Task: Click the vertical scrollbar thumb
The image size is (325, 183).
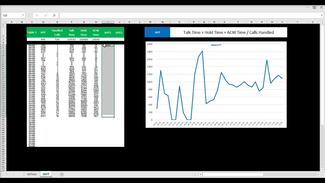Action: (x=322, y=75)
